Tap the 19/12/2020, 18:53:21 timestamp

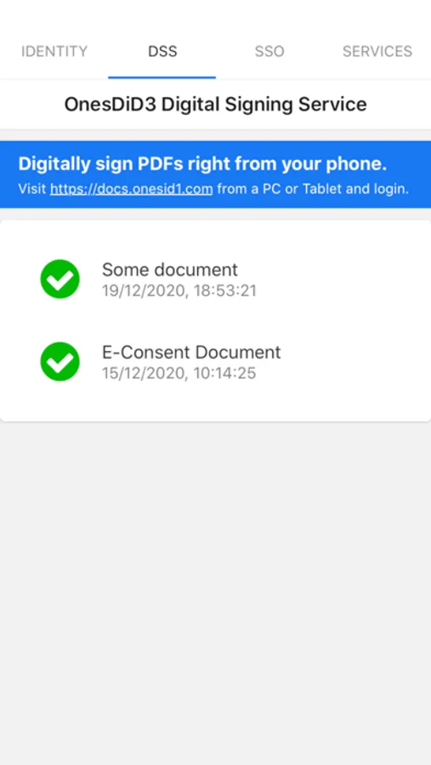[179, 291]
